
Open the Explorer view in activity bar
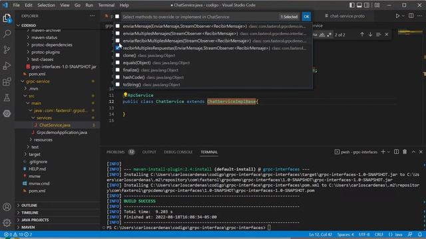click(x=7, y=18)
